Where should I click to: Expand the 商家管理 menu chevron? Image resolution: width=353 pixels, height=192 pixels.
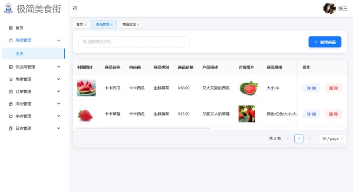[59, 79]
